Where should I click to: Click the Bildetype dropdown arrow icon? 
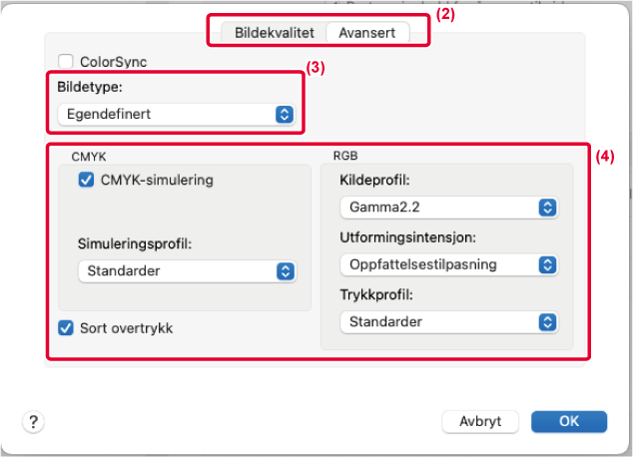[285, 114]
